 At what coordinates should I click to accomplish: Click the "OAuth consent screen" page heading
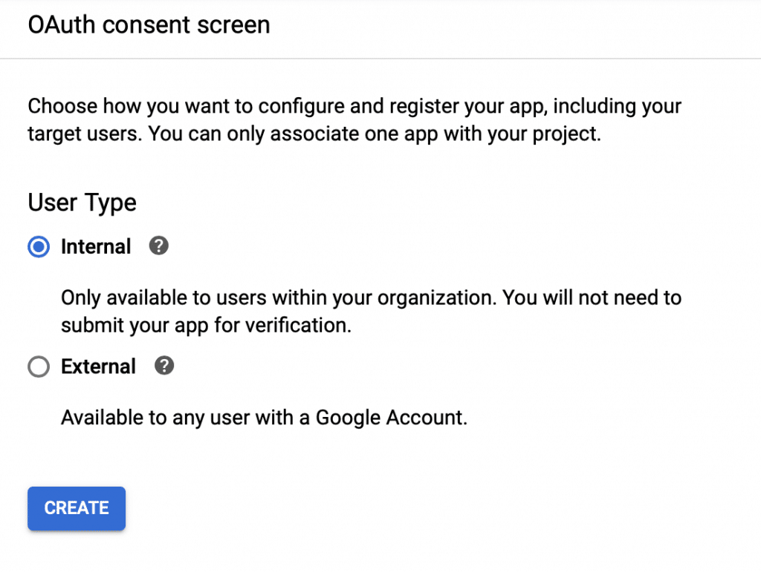point(149,24)
